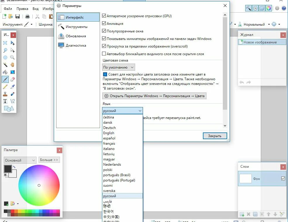The image size is (288, 222).
Task: Click the primary black color swatch
Action: 8,169
